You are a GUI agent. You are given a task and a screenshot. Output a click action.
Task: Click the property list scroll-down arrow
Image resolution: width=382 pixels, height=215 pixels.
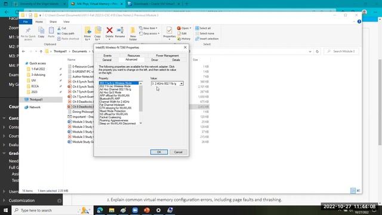[x=141, y=123]
